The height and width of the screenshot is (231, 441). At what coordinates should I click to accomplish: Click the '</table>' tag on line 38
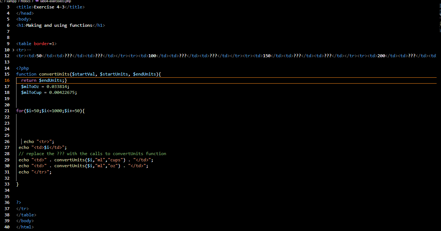pyautogui.click(x=26, y=215)
